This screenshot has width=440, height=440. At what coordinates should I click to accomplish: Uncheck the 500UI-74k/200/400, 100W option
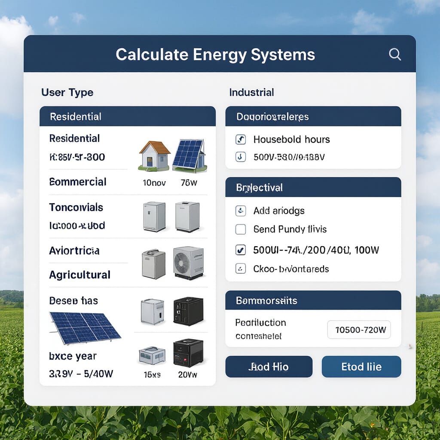tap(241, 249)
